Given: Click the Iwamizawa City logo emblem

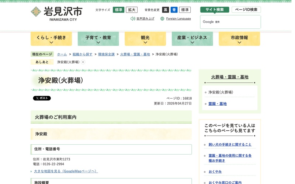Looking at the screenshot, I should (x=36, y=12).
